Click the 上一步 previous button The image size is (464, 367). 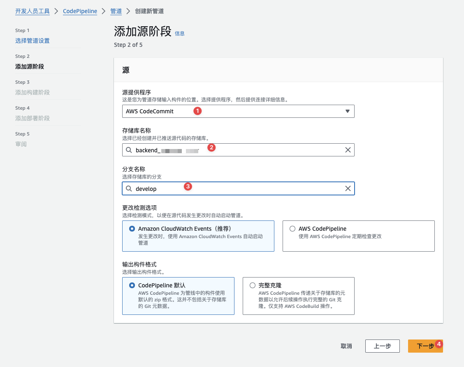[x=382, y=346]
